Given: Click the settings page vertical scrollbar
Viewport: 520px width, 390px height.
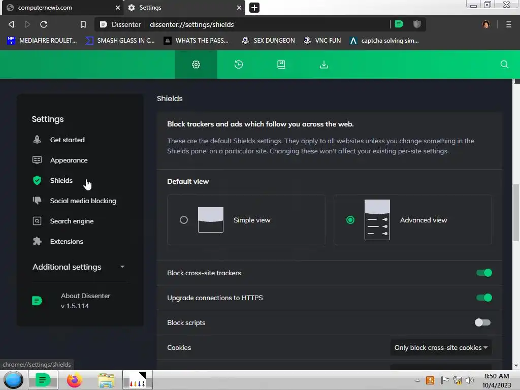Looking at the screenshot, I should pyautogui.click(x=516, y=212).
